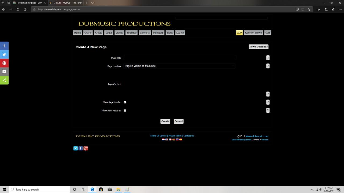Show help for Allow Item Features option
344x193 pixels.
click(268, 110)
